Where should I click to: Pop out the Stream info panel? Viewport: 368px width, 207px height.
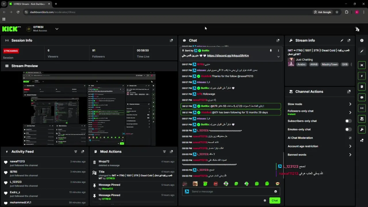(x=349, y=41)
